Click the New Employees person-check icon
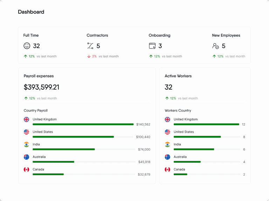Viewport: 269px width, 201px height. pyautogui.click(x=215, y=46)
